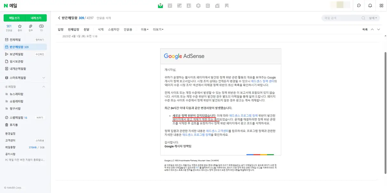This screenshot has height=193, width=387.
Task: Click the Naver N 메일 logo
Action: pos(11,5)
